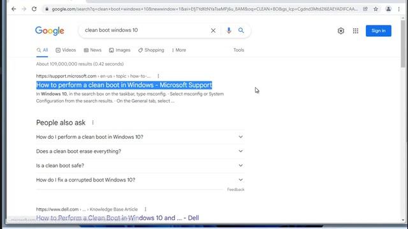
Task: Expand 'How do I perform a clean boot in Windows 10?'
Action: [140, 137]
